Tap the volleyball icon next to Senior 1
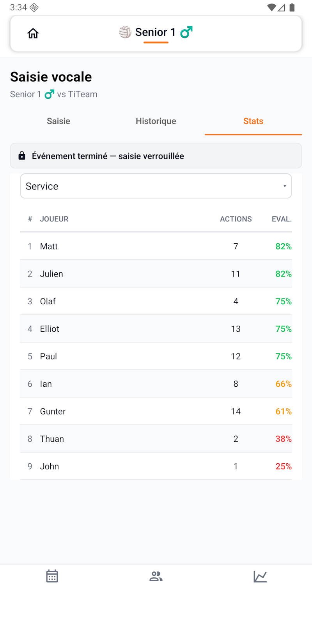This screenshot has height=625, width=312. coord(125,32)
